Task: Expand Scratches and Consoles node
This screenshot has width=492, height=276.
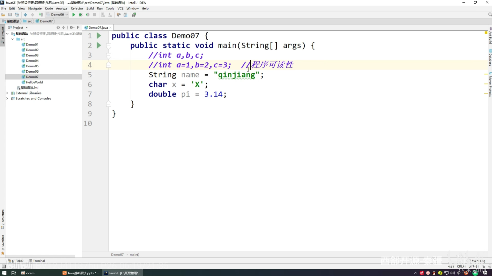Action: coord(7,98)
